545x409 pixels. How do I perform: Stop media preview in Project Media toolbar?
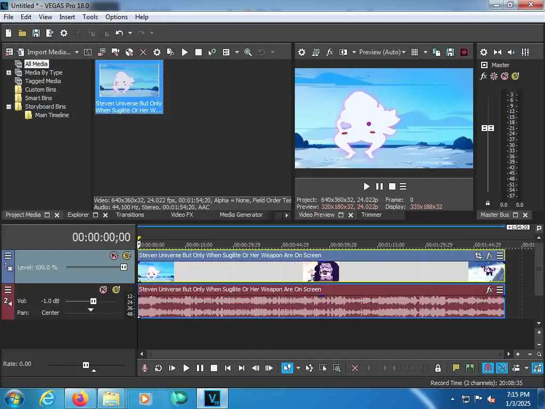point(199,52)
